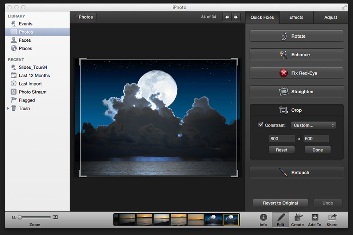This screenshot has height=235, width=353.
Task: Collapse the Crop tool header
Action: point(297,110)
